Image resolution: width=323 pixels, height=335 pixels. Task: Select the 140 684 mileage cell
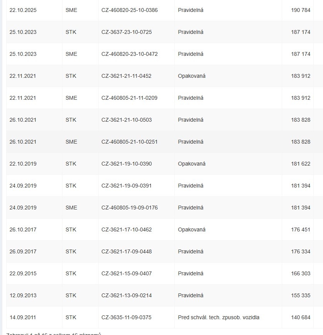point(300,317)
